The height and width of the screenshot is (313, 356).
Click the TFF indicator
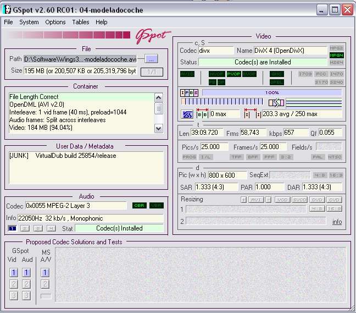[x=236, y=157]
